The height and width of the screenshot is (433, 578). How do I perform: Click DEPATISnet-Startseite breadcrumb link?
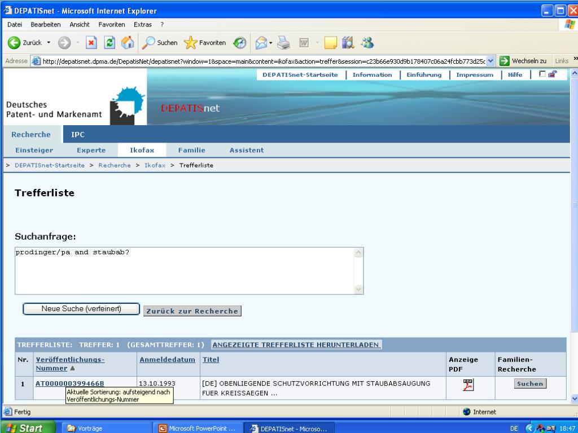coord(50,165)
